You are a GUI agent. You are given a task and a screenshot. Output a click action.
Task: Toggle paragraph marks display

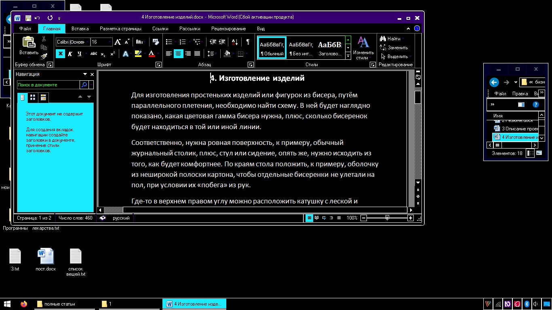pos(247,42)
